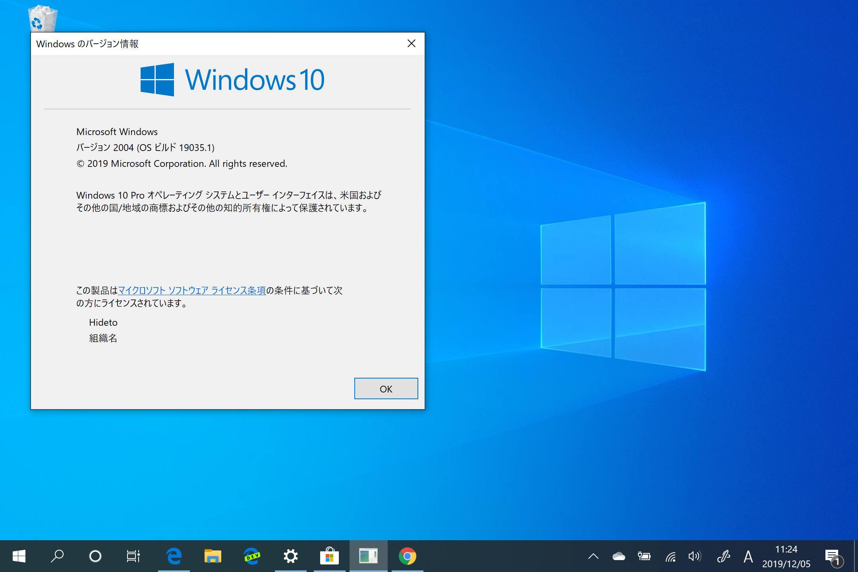
Task: Open the Recycle Bin desktop icon
Action: [x=43, y=18]
